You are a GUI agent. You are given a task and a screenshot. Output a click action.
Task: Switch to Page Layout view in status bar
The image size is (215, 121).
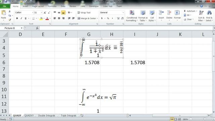(175, 119)
